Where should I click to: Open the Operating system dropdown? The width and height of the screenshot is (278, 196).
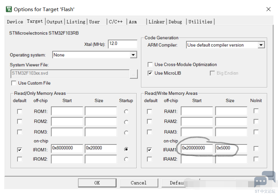(x=133, y=55)
